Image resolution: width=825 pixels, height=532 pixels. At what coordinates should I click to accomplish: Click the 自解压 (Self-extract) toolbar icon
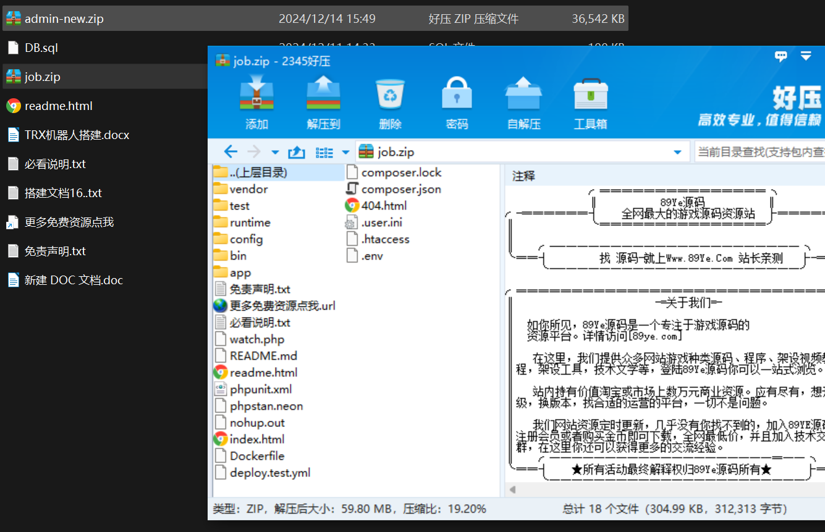(523, 93)
